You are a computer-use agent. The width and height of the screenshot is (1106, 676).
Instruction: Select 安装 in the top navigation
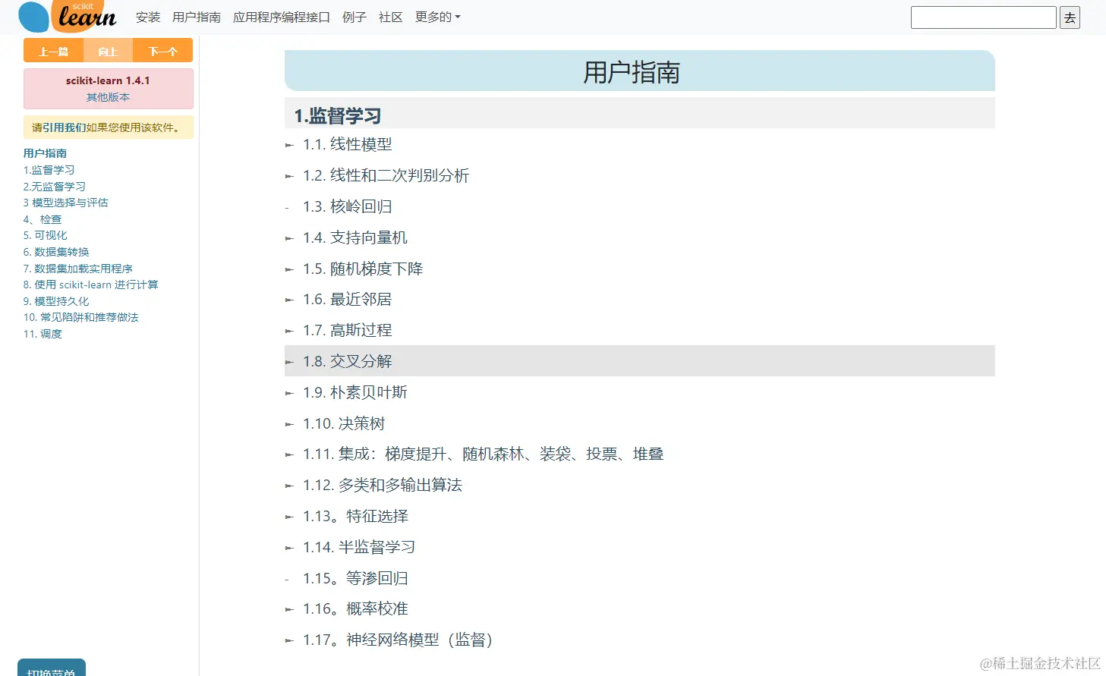tap(147, 17)
